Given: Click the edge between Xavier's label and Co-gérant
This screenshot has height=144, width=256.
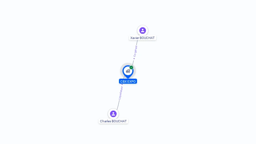Looking at the screenshot, I should pyautogui.click(x=137, y=43).
